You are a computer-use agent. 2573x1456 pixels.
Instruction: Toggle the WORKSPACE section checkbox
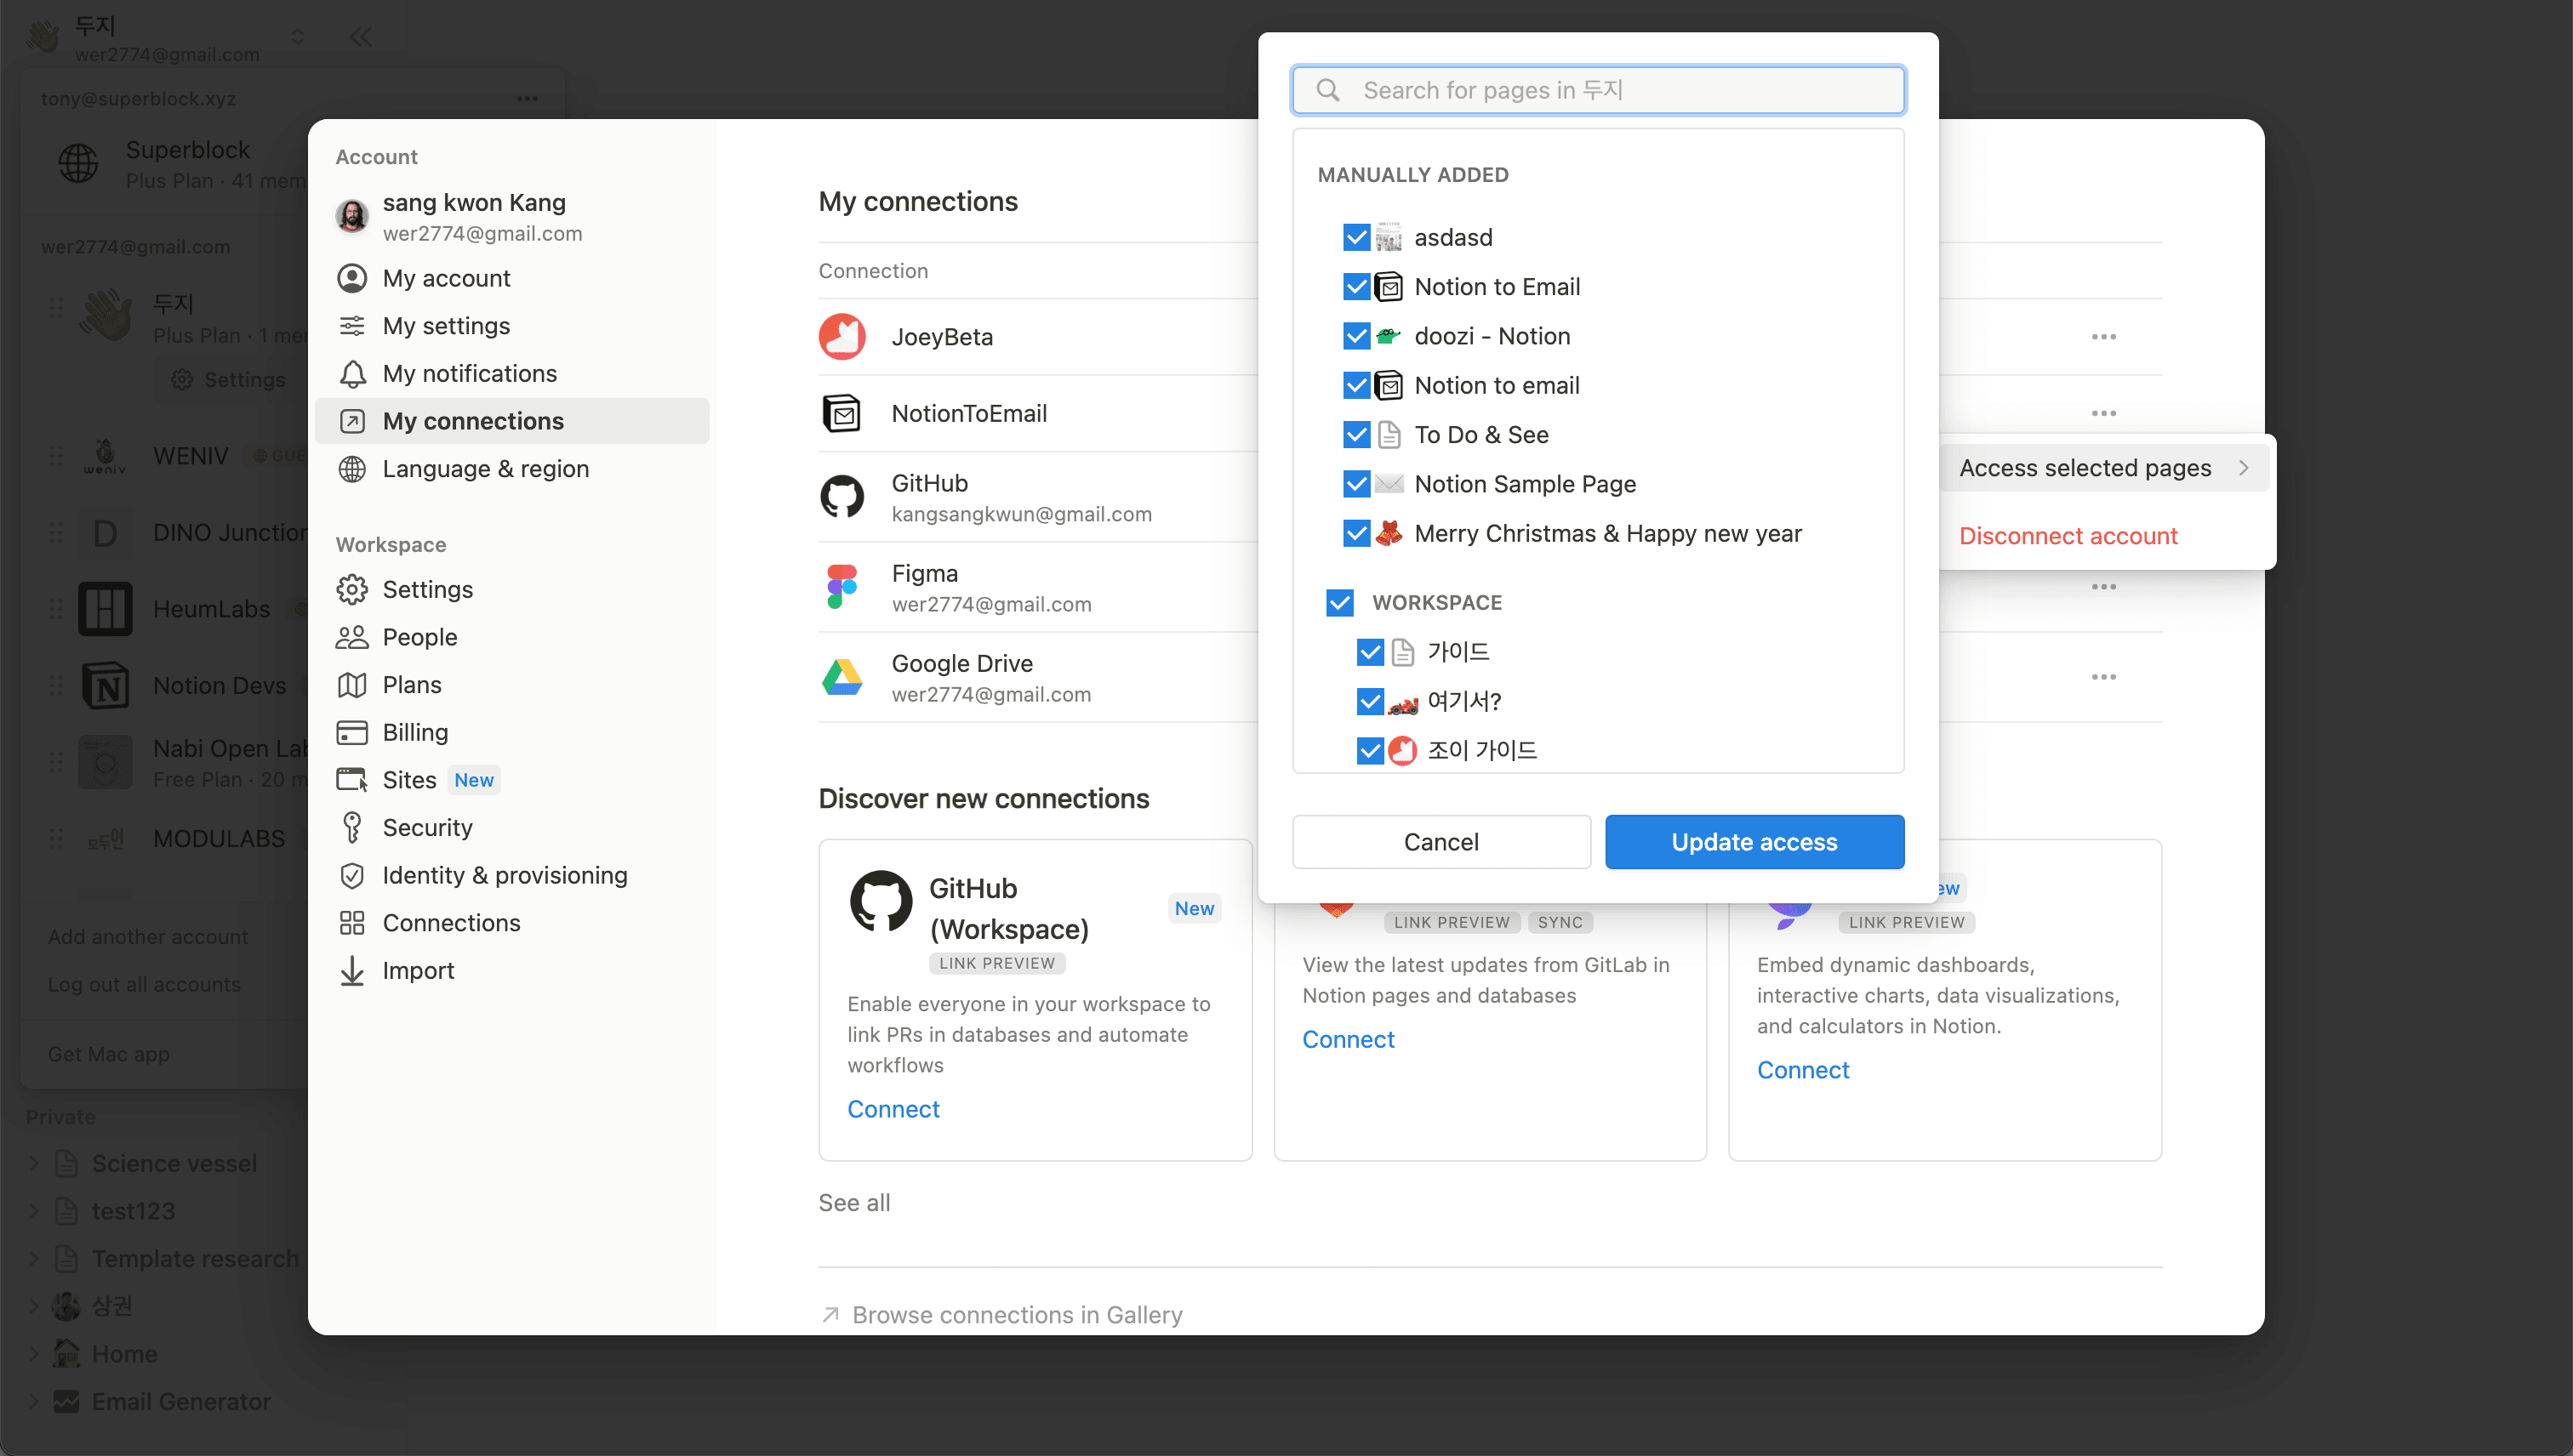1338,602
